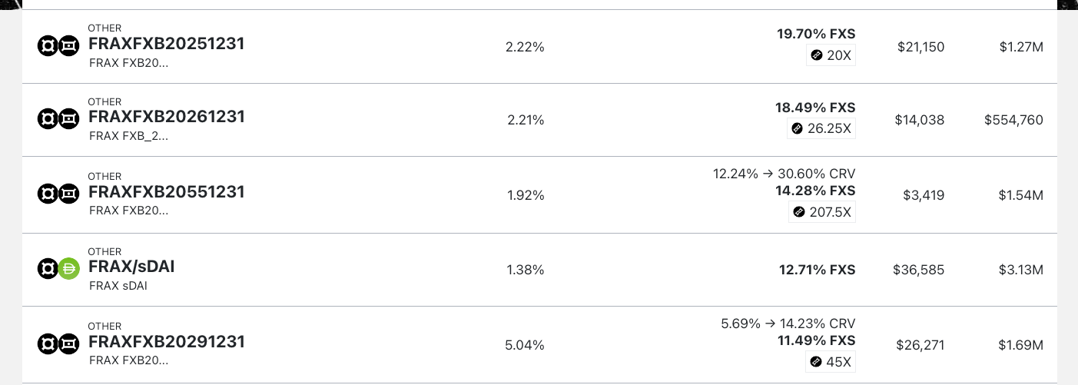
Task: Click the FRAXFXB20251231 token pair icon
Action: (58, 46)
